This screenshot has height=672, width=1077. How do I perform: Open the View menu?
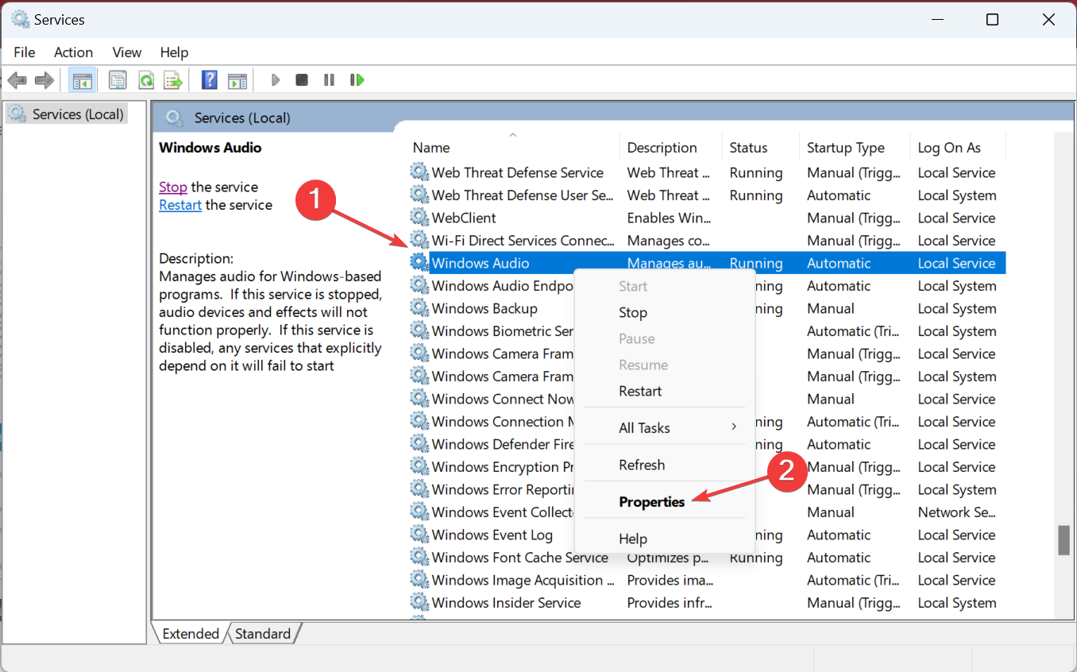[x=127, y=52]
